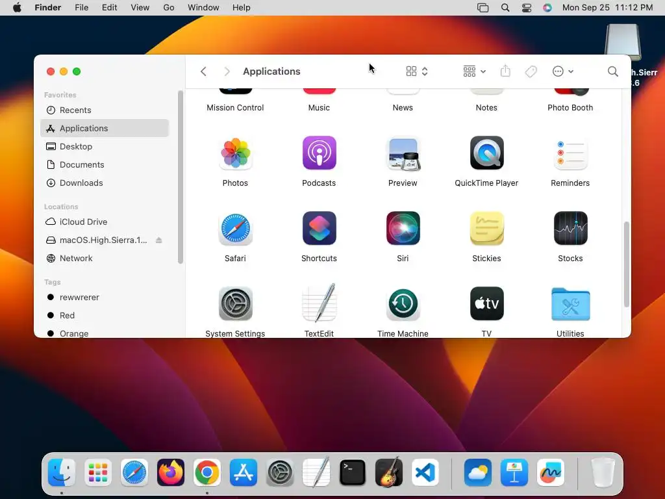Launch Keynote from the Dock
The width and height of the screenshot is (665, 499).
coord(514,472)
